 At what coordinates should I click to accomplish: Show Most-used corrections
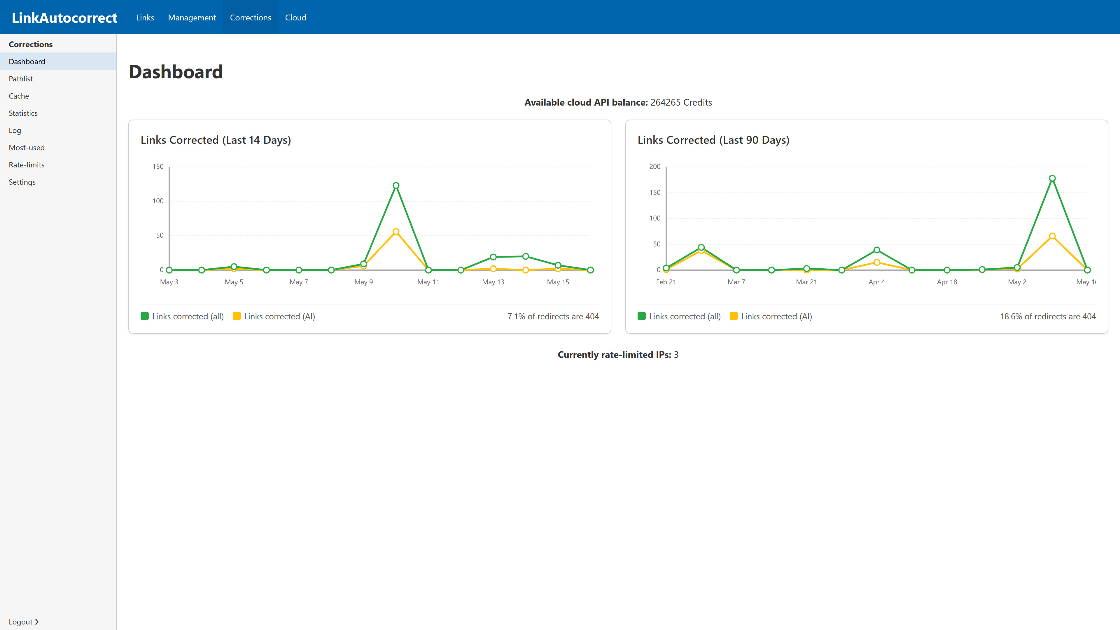pos(58,147)
